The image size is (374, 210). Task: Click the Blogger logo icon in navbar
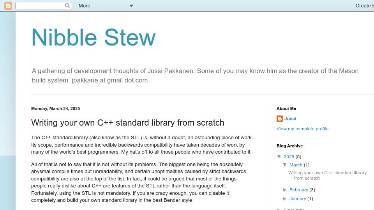8,6
